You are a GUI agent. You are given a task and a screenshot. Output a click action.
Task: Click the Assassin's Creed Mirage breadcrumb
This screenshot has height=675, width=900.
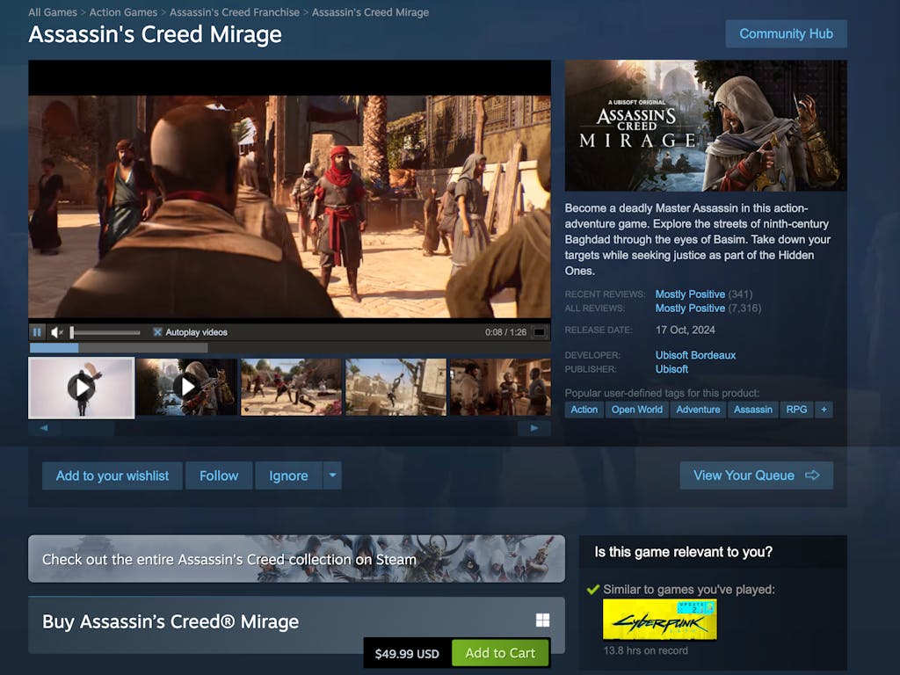[370, 12]
